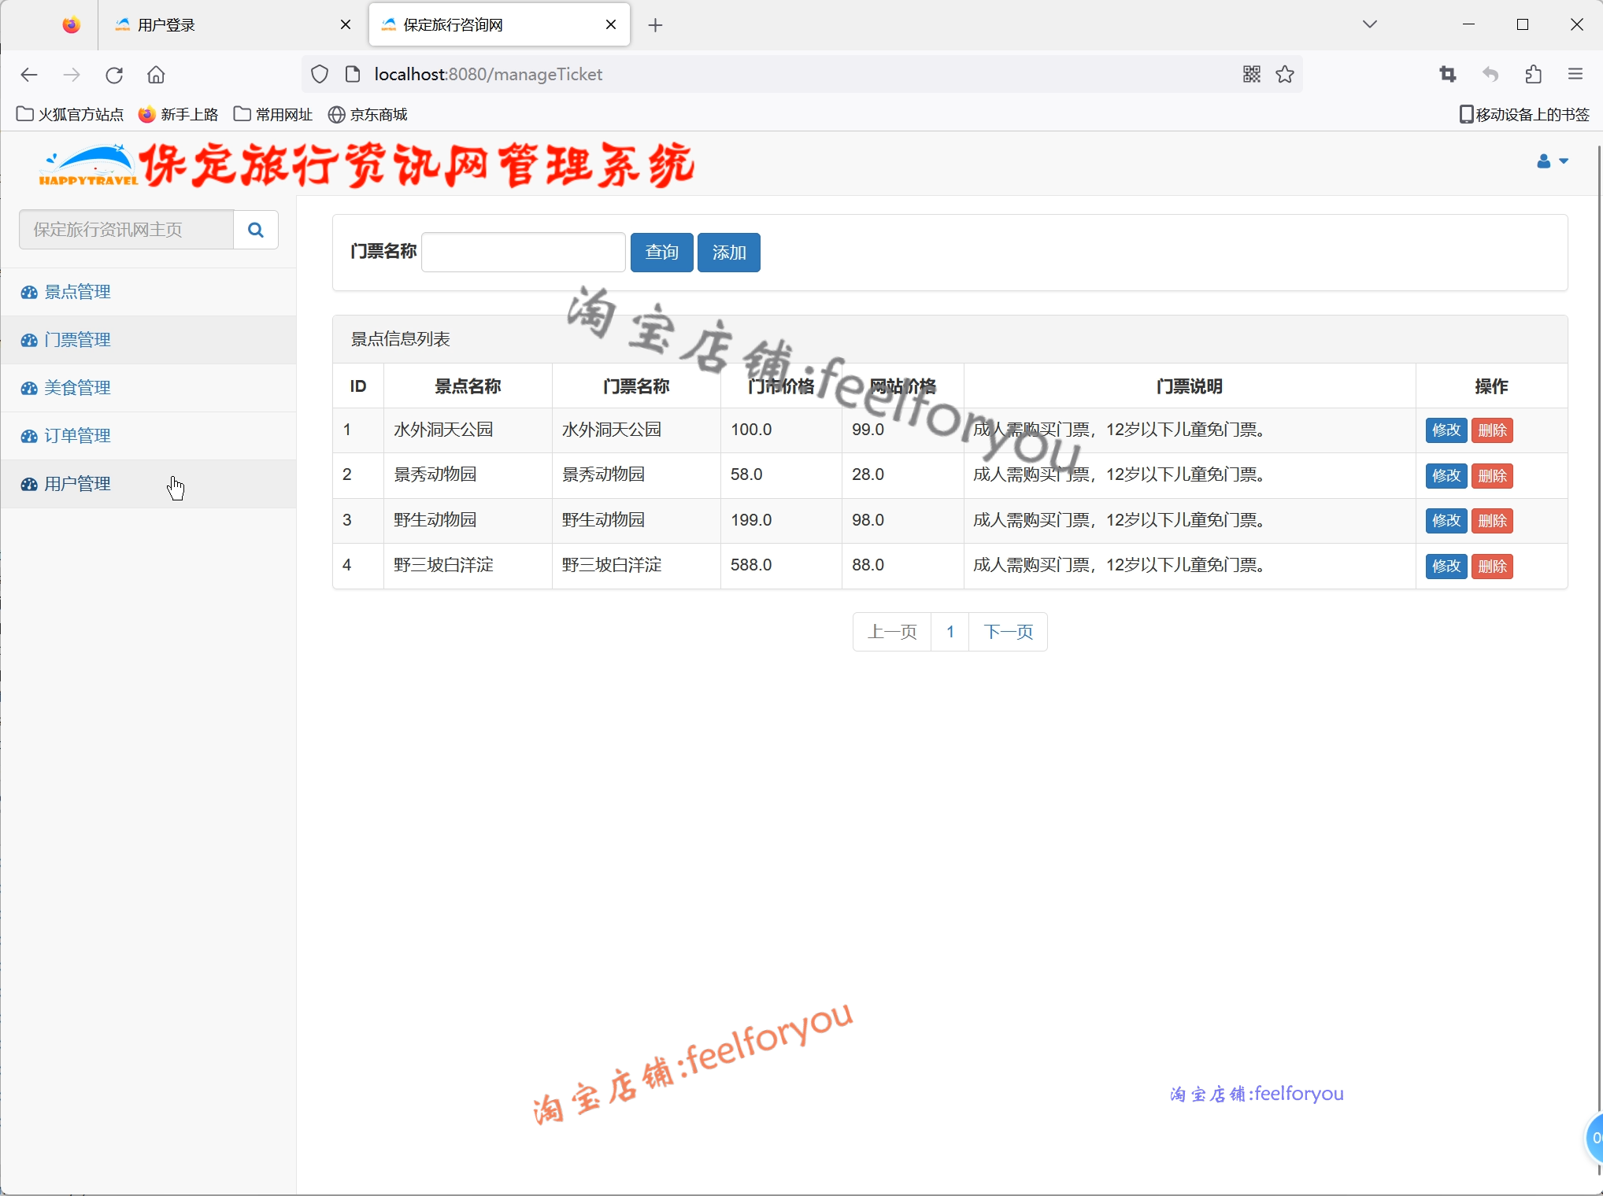
Task: Click the address bar URL field
Action: coord(803,74)
